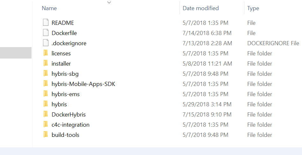The width and height of the screenshot is (302, 155).
Task: Select the README file name
Action: click(x=63, y=23)
